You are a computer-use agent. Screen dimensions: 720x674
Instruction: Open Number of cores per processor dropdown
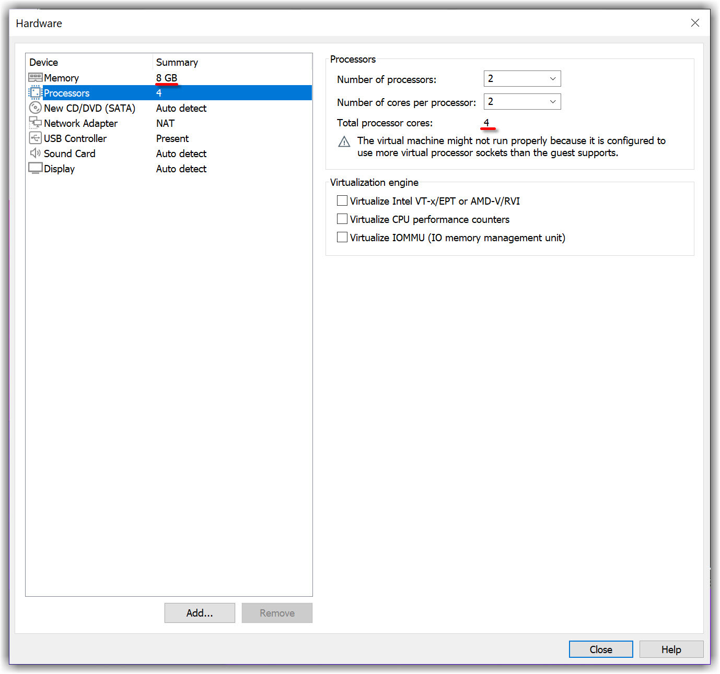coord(522,102)
